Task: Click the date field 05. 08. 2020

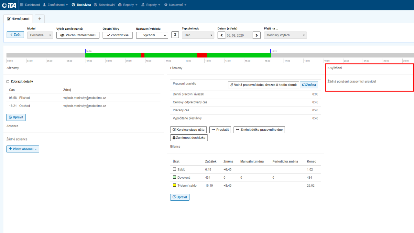Action: 239,35
